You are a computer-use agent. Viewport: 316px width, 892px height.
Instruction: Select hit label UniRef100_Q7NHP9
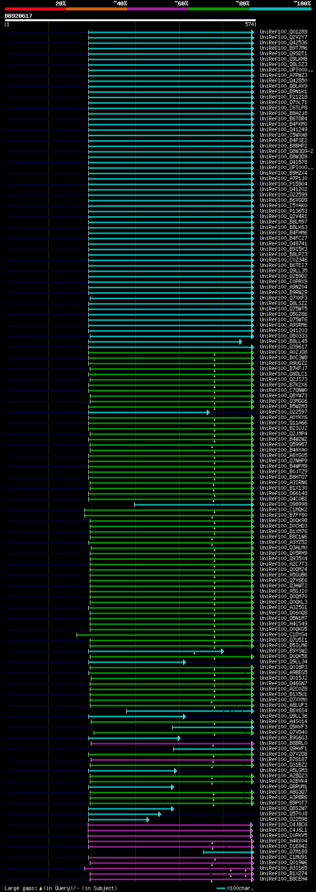click(x=283, y=461)
